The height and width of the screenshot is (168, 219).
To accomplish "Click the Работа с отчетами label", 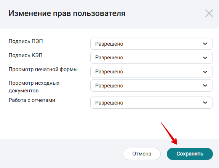I will (32, 100).
